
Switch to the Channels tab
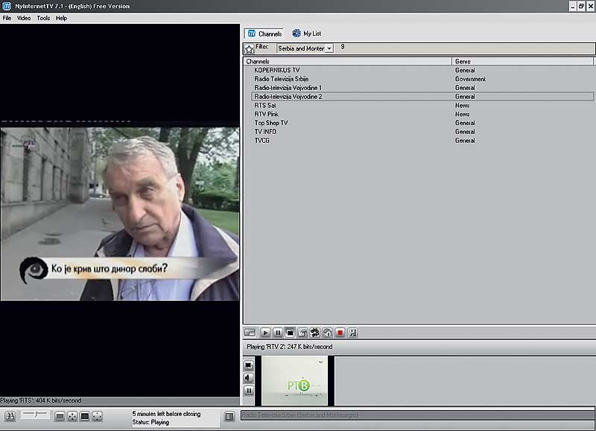[x=264, y=33]
